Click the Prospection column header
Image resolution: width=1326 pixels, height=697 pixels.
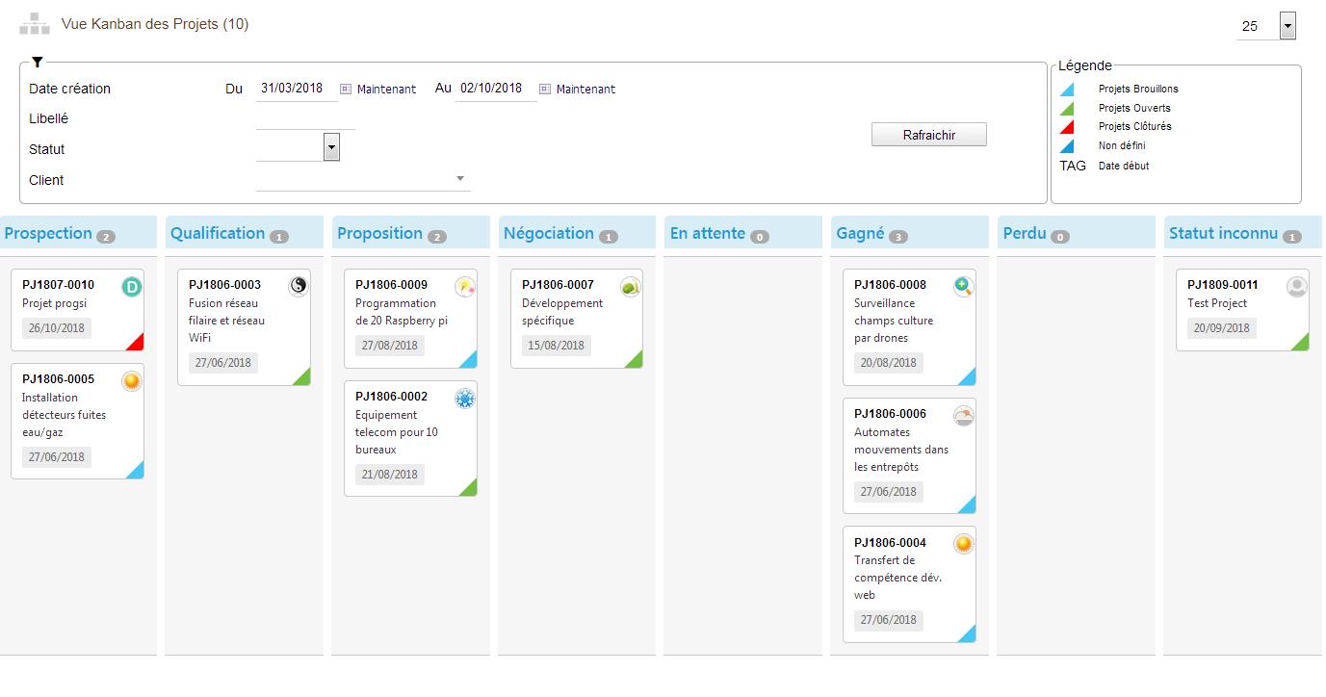[x=48, y=233]
